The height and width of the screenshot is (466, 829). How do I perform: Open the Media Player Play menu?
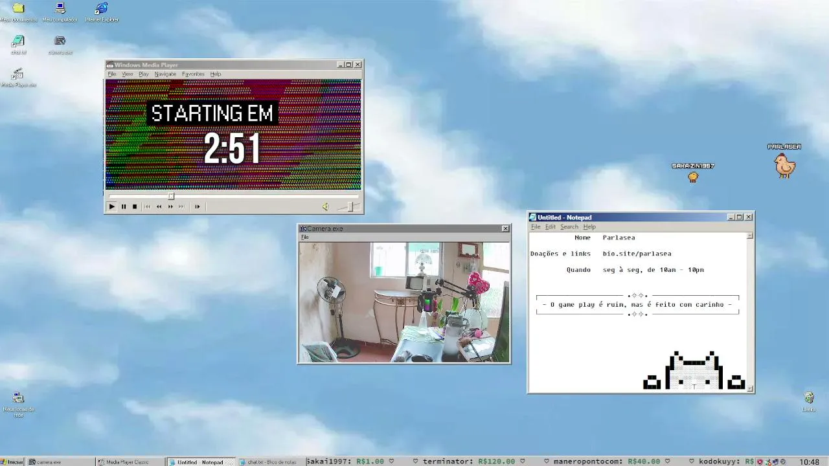point(144,74)
